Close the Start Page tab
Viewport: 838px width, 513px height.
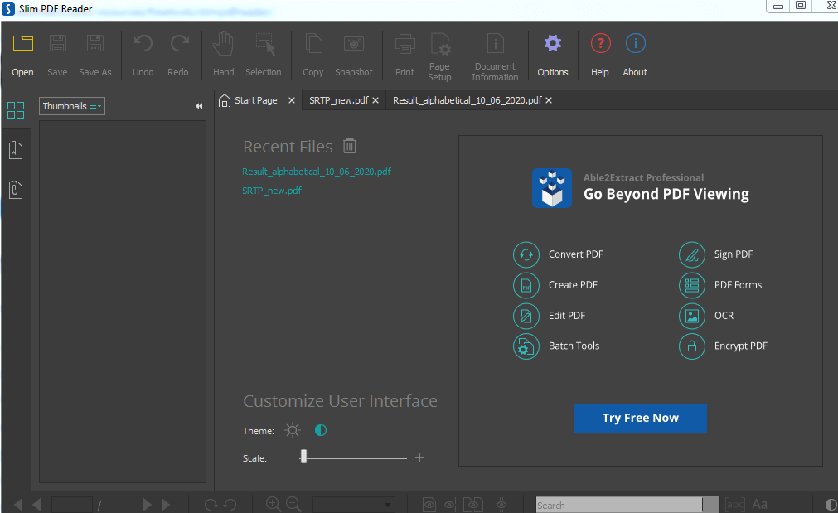(292, 100)
